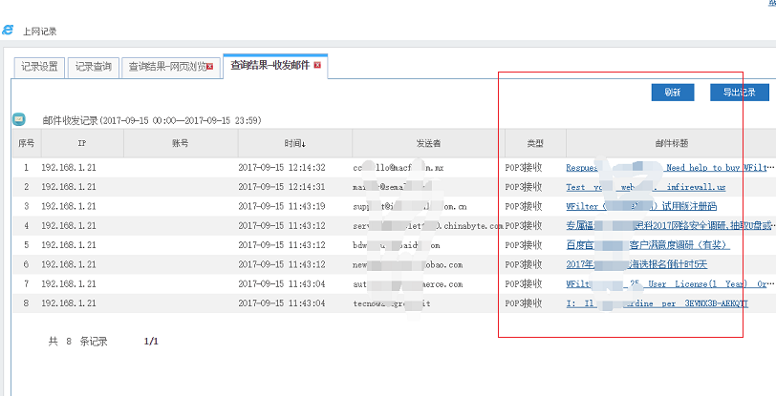Click the 刷新 refresh button

tap(672, 93)
